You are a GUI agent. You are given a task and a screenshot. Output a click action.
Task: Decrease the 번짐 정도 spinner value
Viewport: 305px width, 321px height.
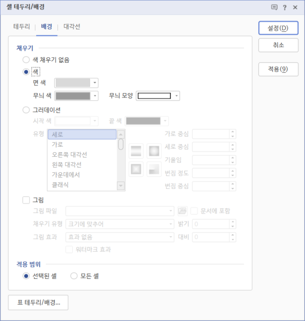(233, 175)
